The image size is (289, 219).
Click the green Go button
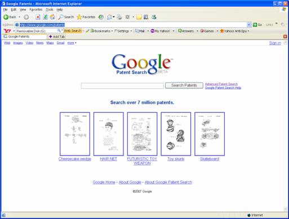[257, 25]
